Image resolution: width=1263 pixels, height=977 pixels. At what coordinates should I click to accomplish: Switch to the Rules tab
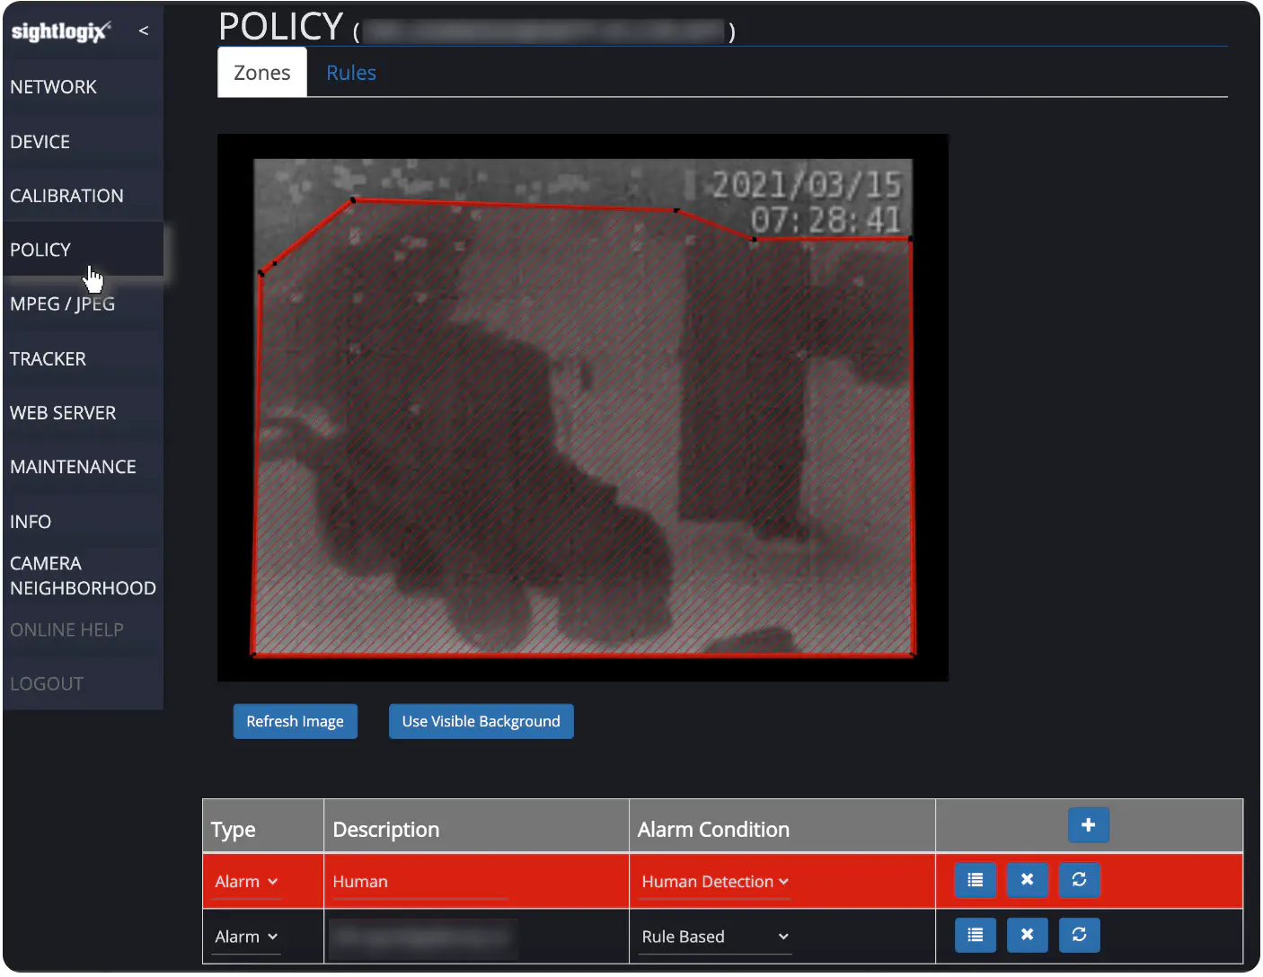tap(351, 73)
